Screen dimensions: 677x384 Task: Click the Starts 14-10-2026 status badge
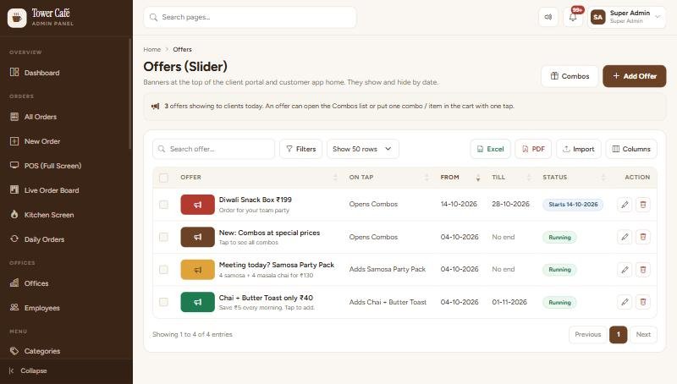[573, 205]
